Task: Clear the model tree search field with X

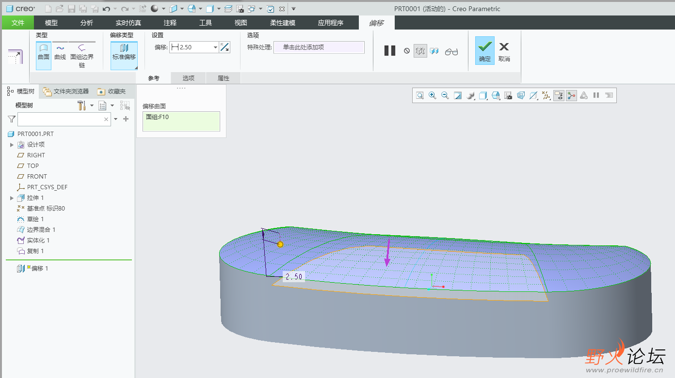Action: coord(106,119)
